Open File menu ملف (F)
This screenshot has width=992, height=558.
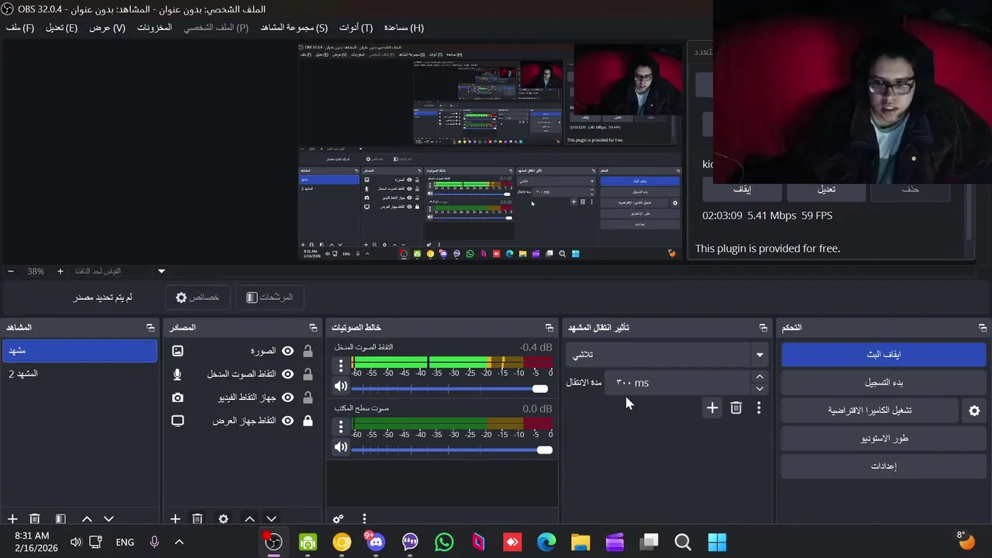(20, 28)
